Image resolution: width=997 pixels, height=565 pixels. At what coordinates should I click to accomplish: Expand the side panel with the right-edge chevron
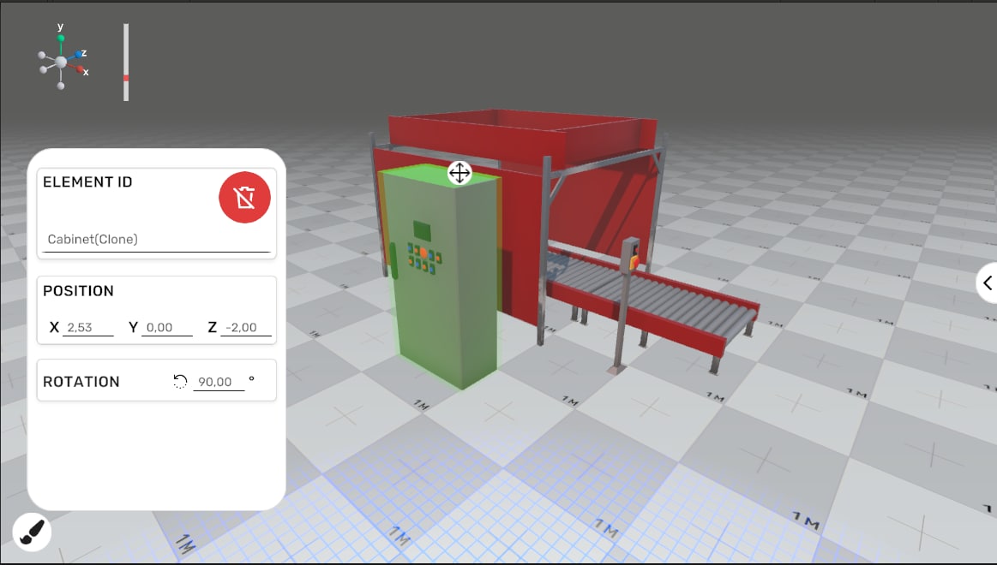coord(987,282)
